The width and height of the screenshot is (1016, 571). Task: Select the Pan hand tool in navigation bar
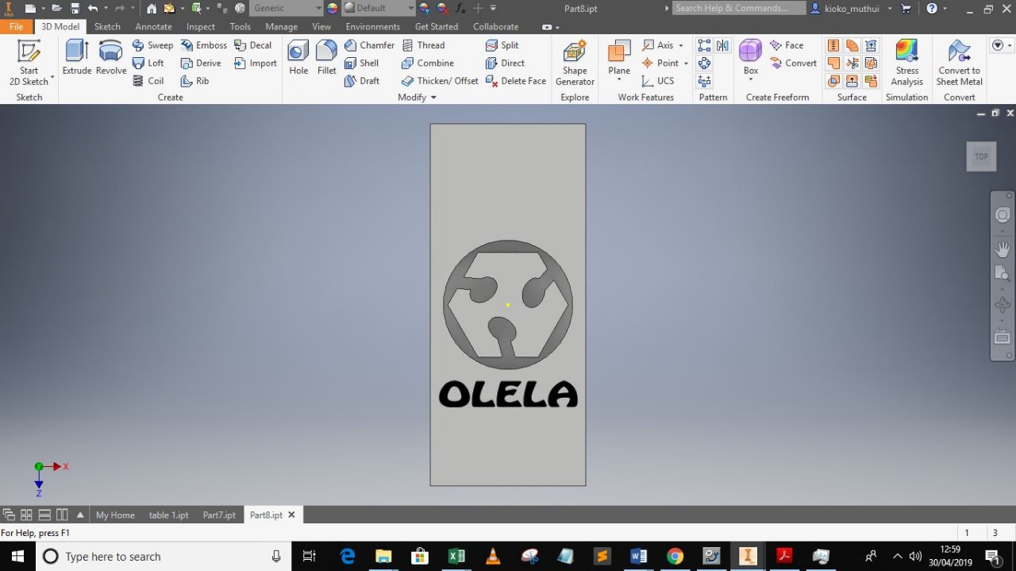(x=1003, y=249)
